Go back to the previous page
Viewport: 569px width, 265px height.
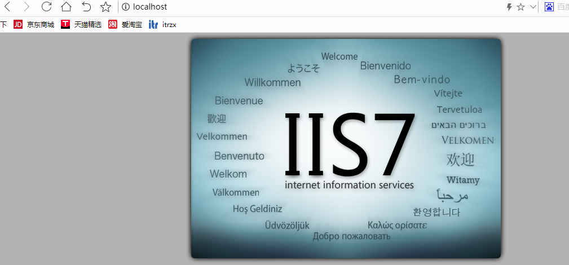[7, 7]
